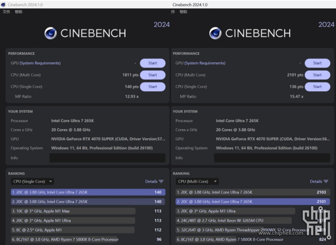Viewport: 336px width, 245px height.
Task: Click the 1811 pts multi-core score
Action: 130,75
